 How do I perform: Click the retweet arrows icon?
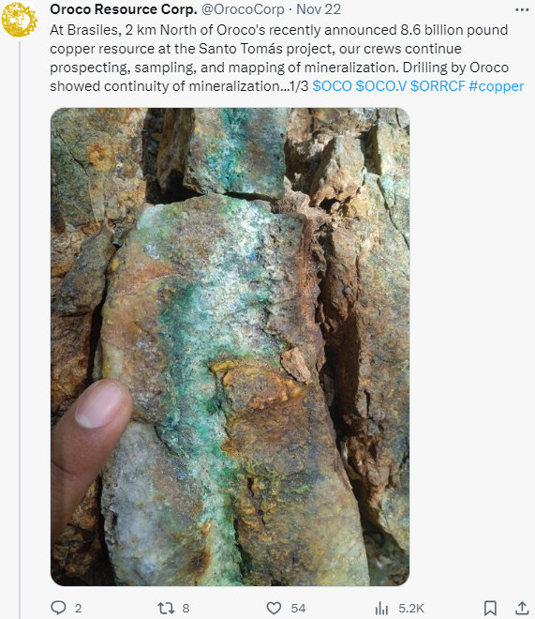tap(166, 608)
